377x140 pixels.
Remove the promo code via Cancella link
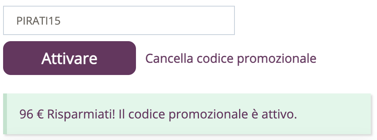click(x=231, y=58)
